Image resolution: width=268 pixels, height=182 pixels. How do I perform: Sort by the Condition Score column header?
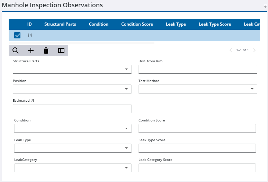(137, 24)
